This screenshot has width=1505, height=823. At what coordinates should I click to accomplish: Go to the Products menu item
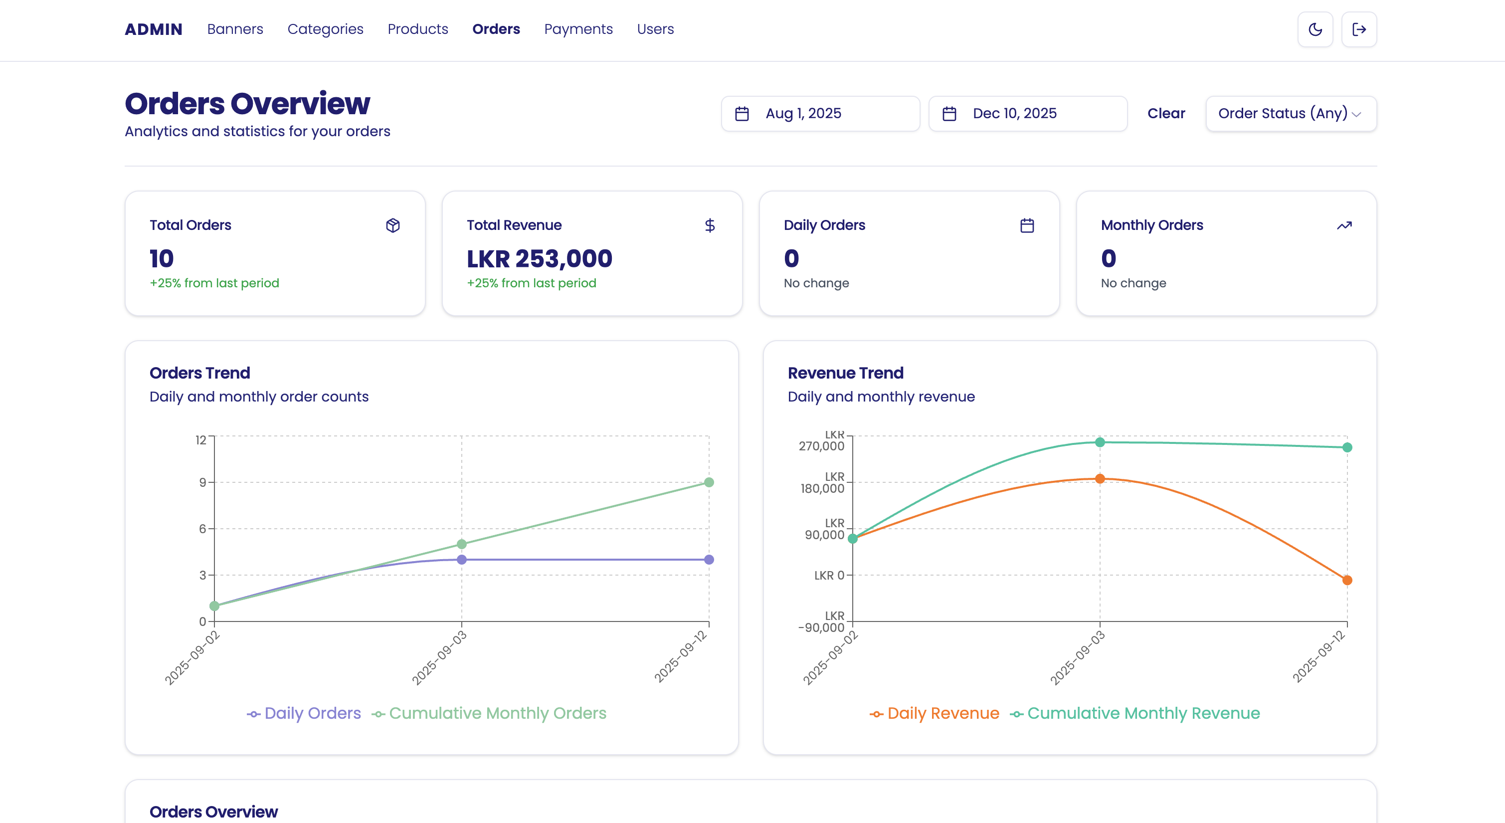[417, 29]
